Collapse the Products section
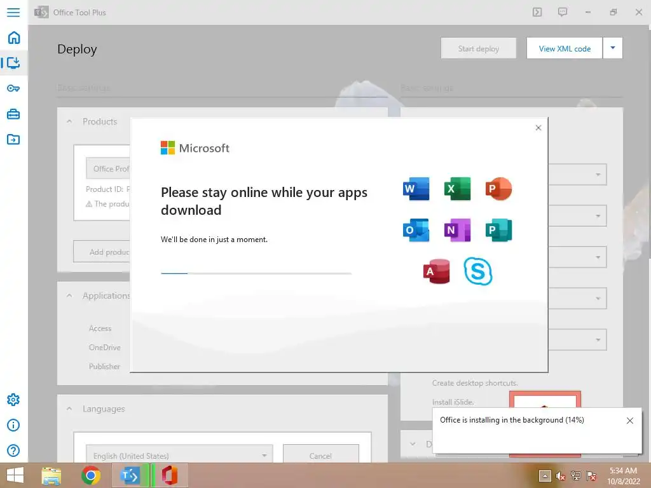651x488 pixels. pos(69,121)
